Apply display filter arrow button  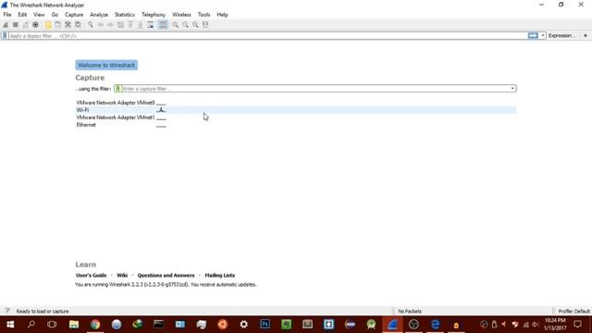[x=533, y=35]
